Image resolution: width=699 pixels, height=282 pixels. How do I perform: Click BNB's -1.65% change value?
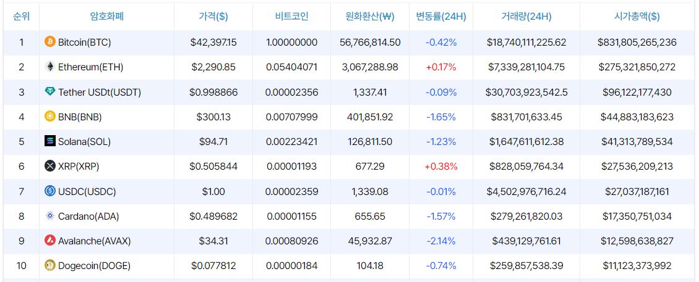pyautogui.click(x=441, y=117)
